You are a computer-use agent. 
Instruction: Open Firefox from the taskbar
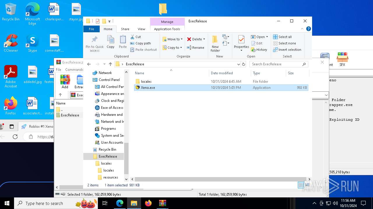coord(148,203)
